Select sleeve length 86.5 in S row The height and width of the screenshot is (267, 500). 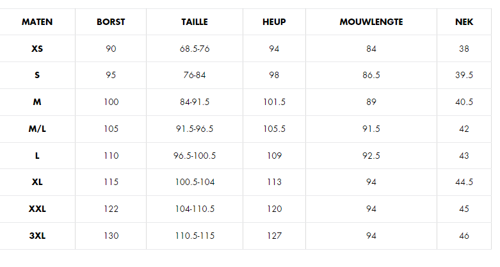(x=371, y=76)
